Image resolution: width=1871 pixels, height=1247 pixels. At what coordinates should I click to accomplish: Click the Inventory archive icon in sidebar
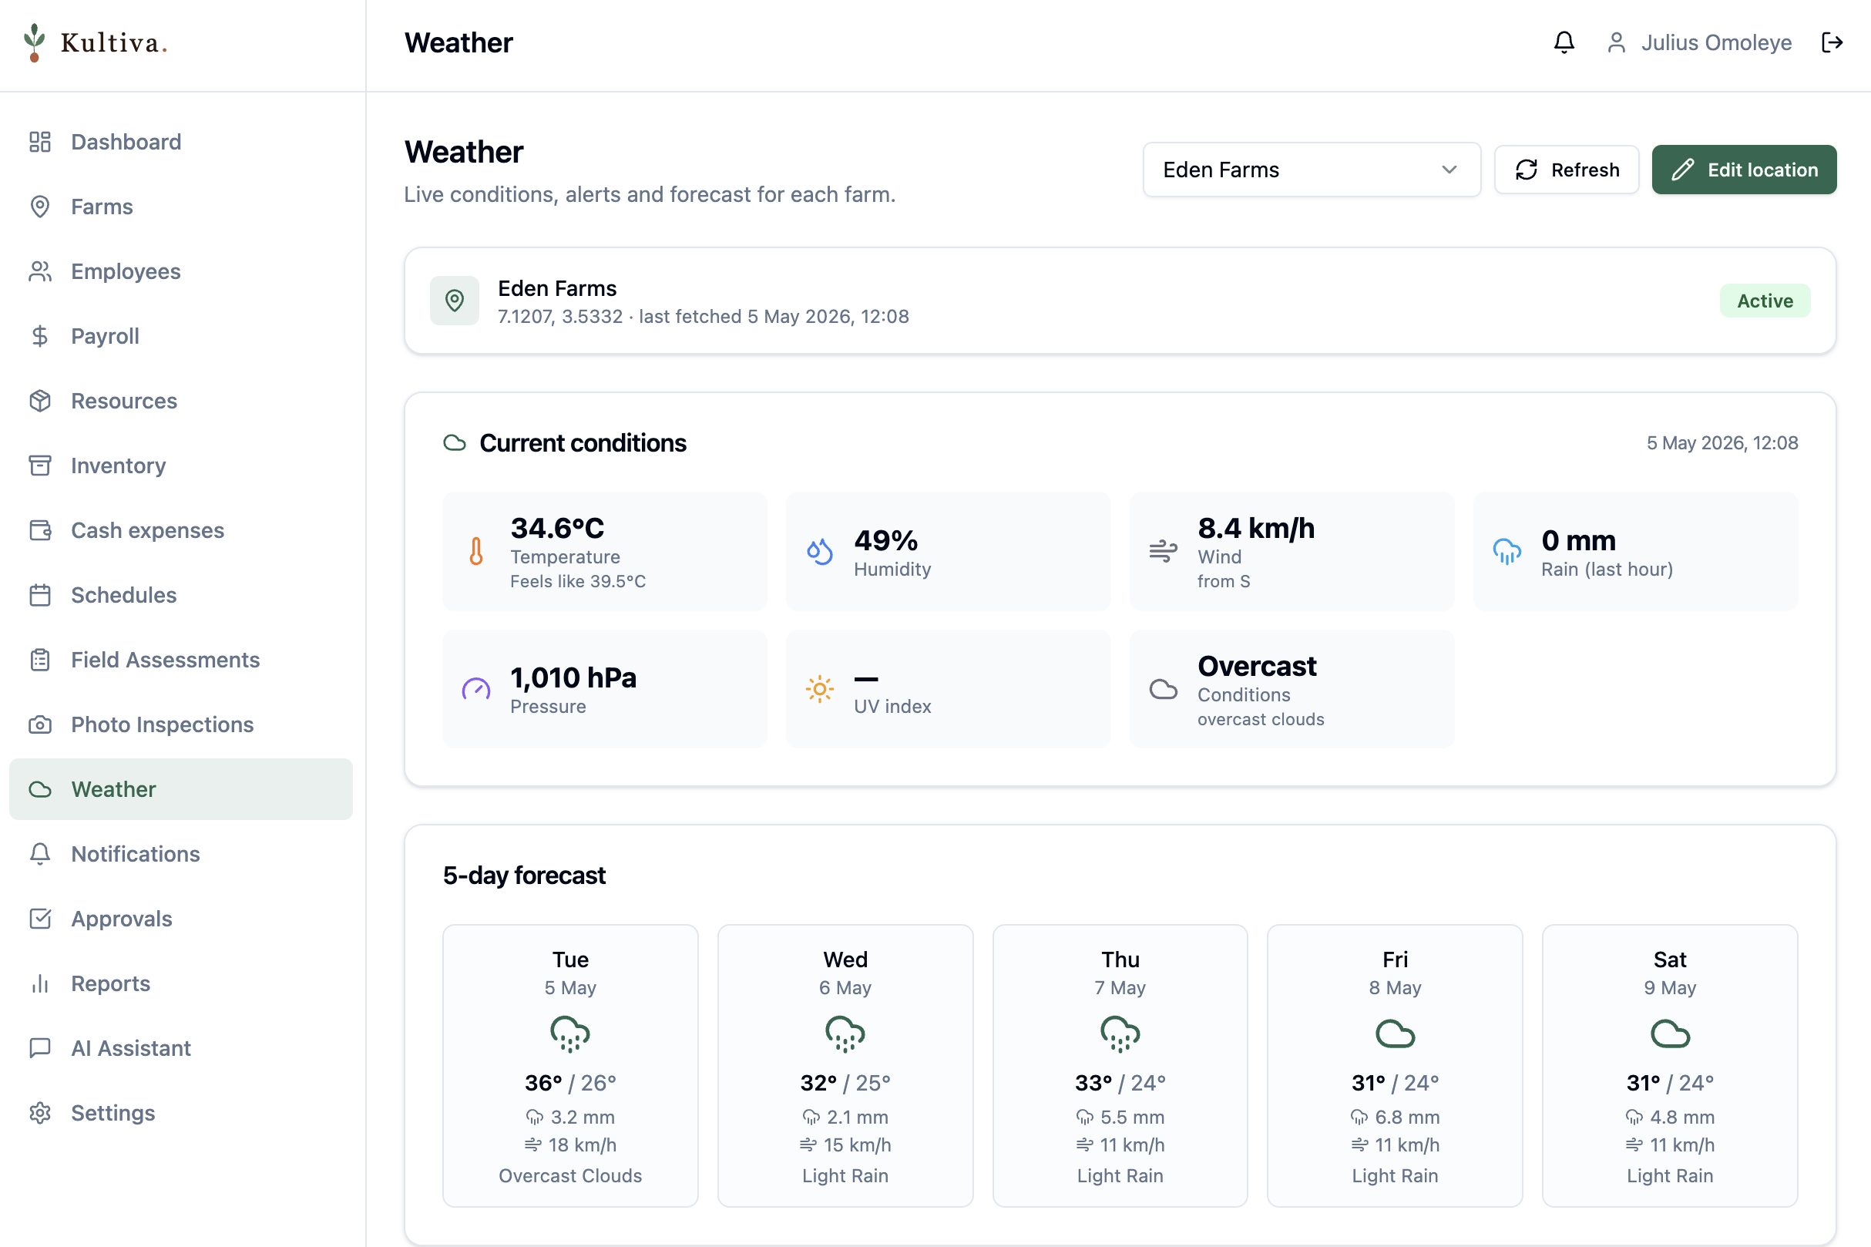[40, 466]
